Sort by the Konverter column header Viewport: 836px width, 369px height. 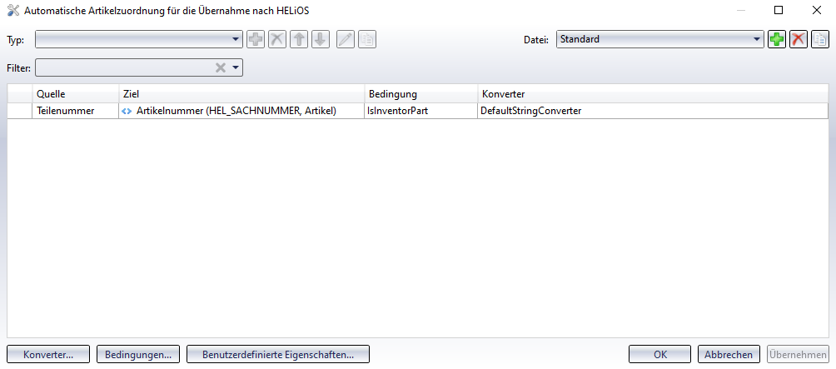coord(653,94)
